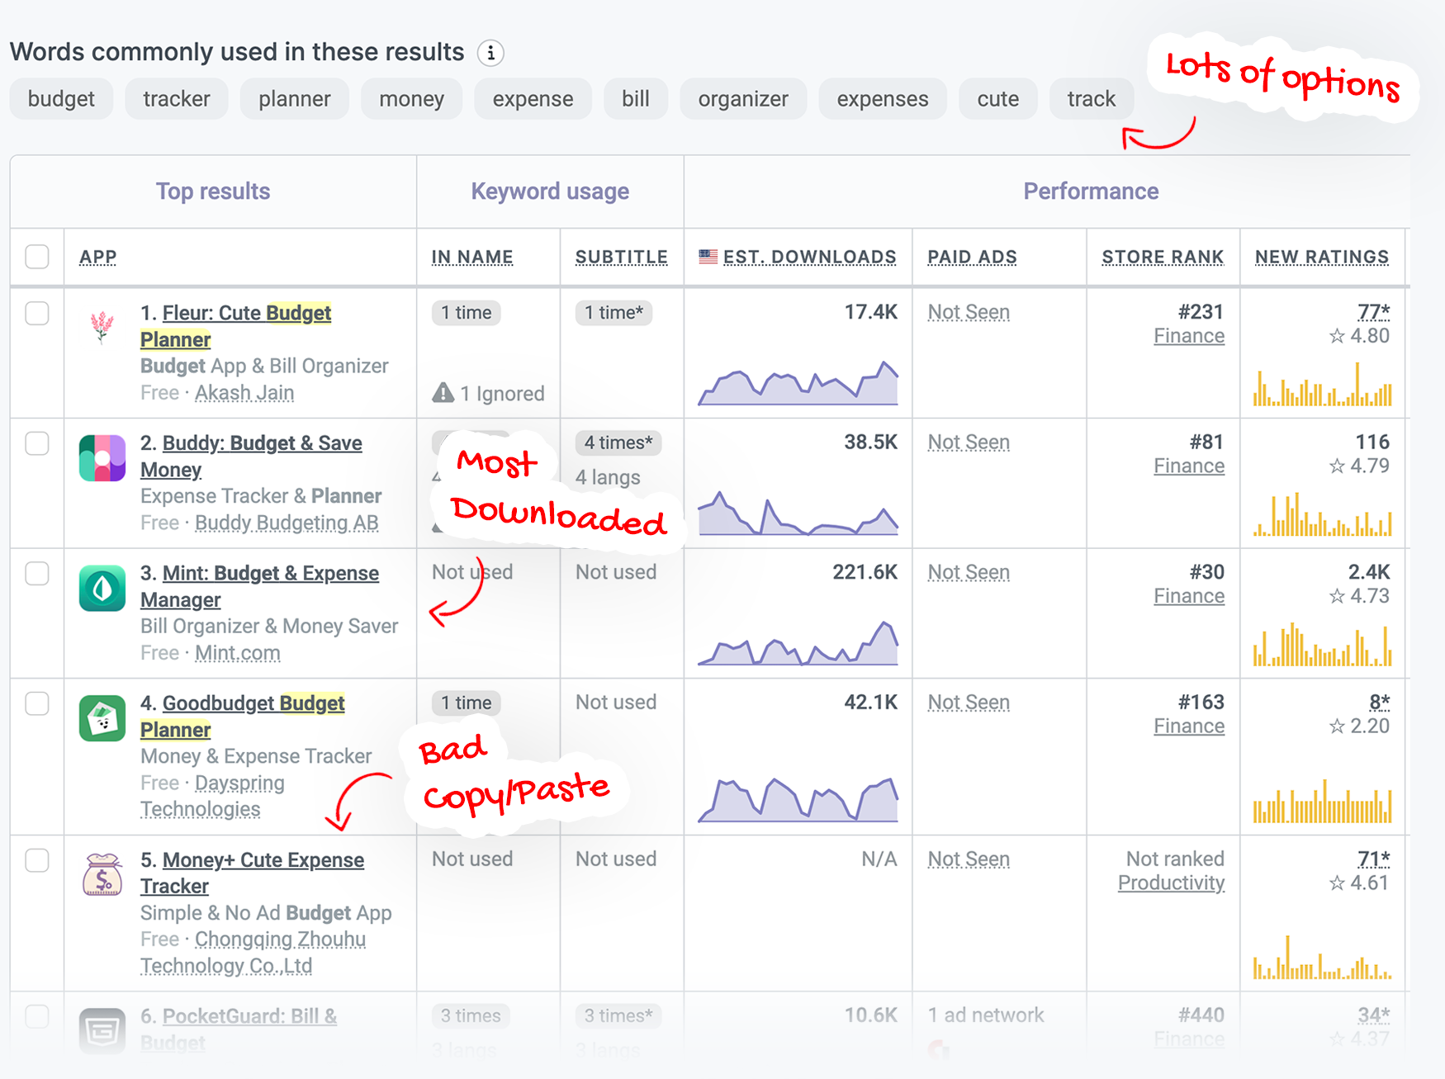Image resolution: width=1445 pixels, height=1079 pixels.
Task: Sort by the IN NAME column header
Action: (472, 257)
